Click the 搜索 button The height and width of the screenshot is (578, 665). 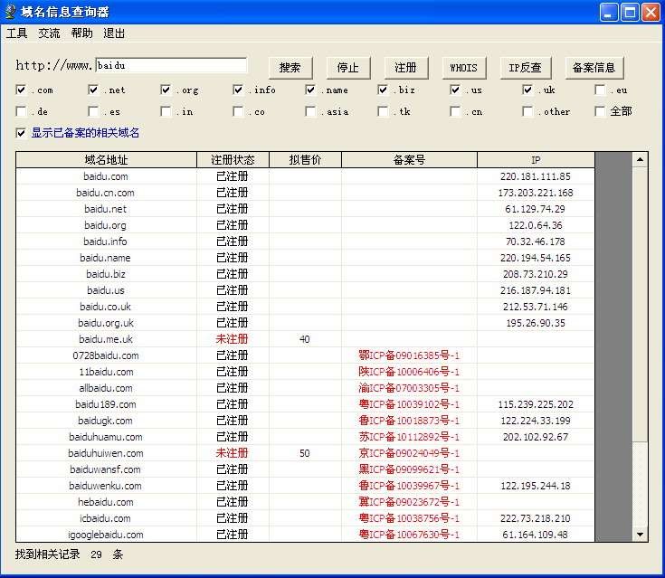click(290, 68)
